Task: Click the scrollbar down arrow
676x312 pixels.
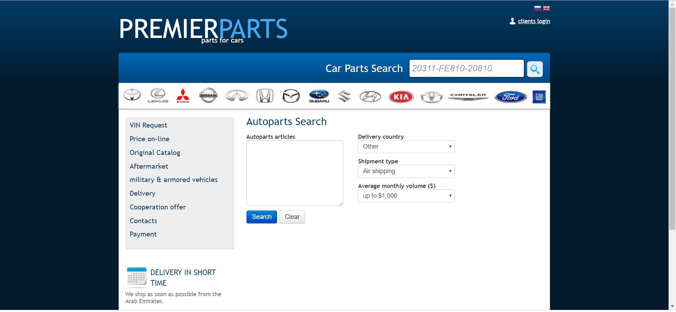Action: 672,306
